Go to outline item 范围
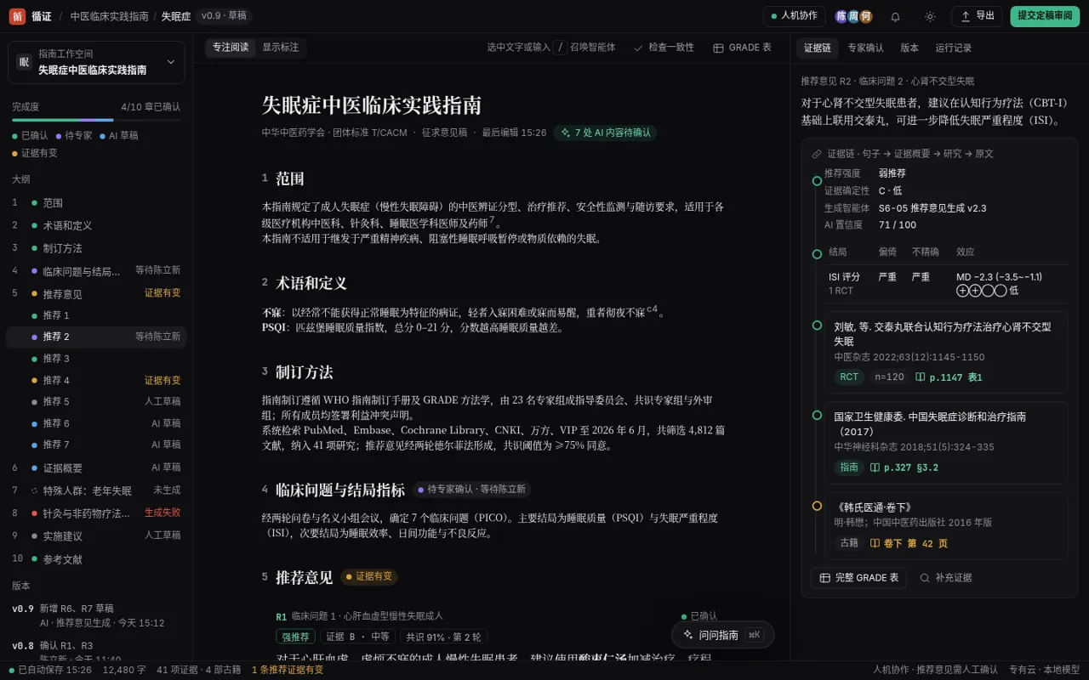 pos(96,203)
